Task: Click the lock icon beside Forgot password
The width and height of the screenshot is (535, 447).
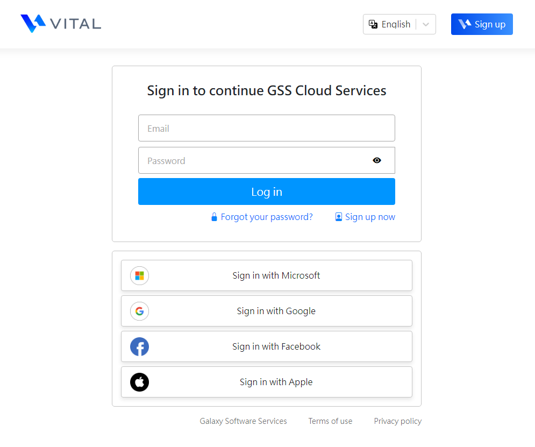Action: (214, 217)
